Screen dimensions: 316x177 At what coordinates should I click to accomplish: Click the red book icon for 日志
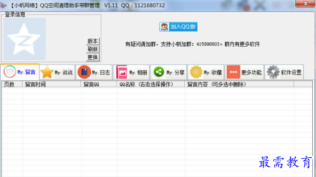point(84,72)
